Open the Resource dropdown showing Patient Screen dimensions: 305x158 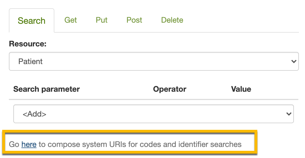click(x=154, y=61)
